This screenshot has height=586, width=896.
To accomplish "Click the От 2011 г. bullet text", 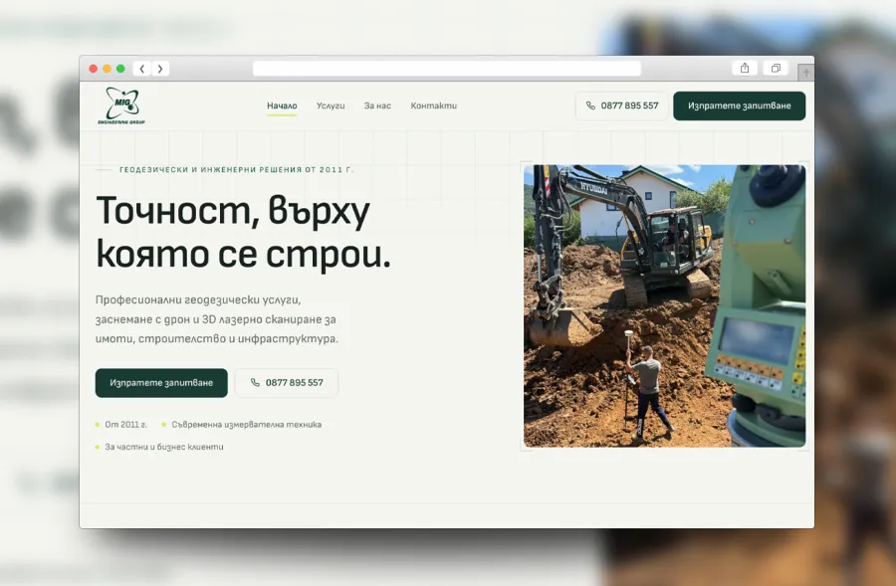I will (125, 425).
